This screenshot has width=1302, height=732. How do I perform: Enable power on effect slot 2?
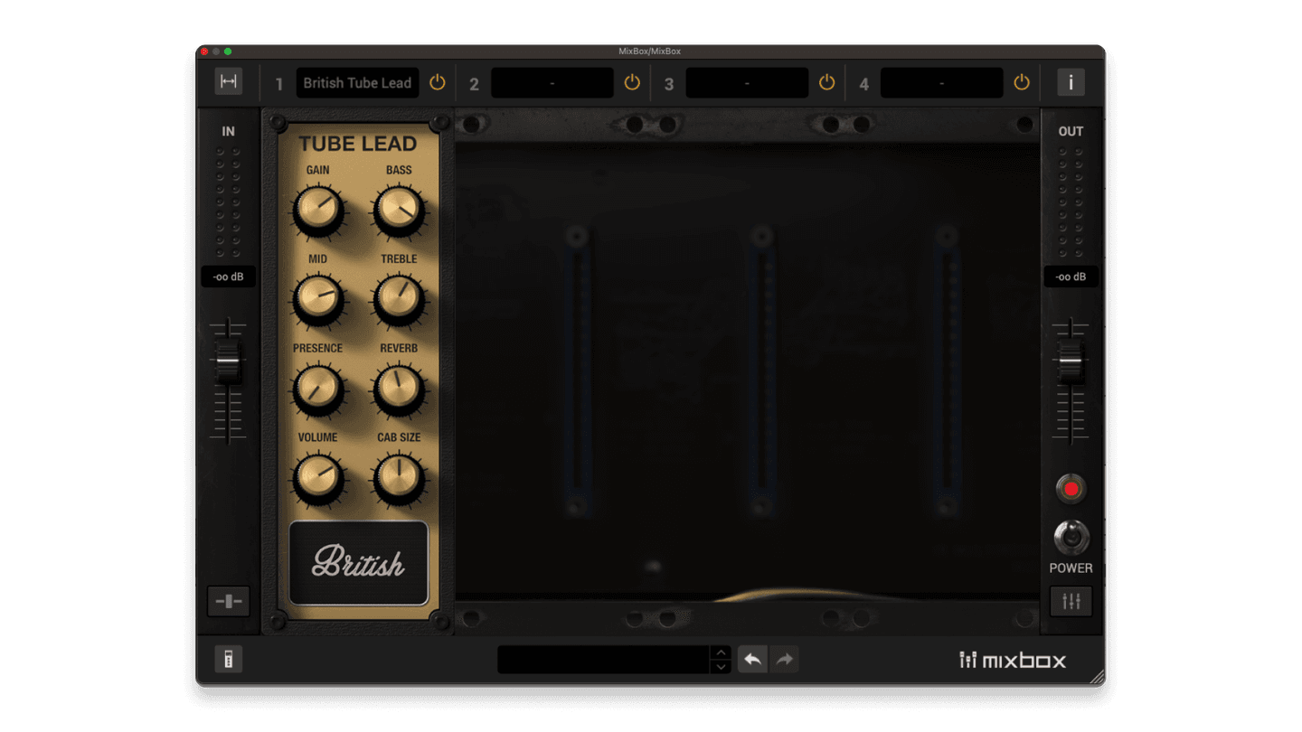coord(632,82)
